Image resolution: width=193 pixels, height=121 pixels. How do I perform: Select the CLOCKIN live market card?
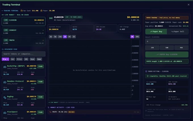[24, 21]
